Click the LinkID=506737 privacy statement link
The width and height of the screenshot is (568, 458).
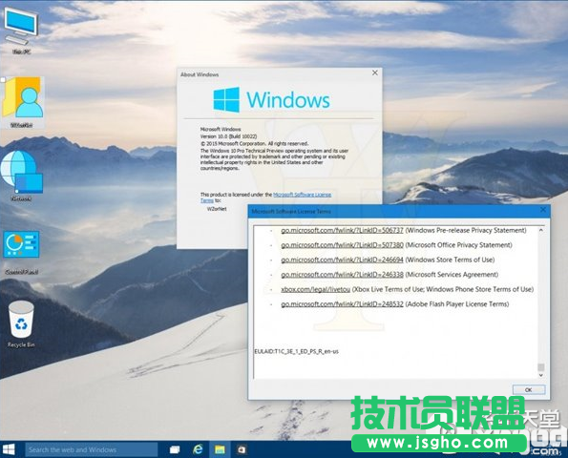pyautogui.click(x=342, y=230)
